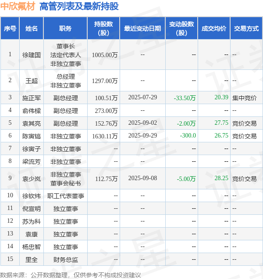Image resolution: width=263 pixels, height=279 pixels.
Task: Click 非独立董事 in 梁流芳's row
Action: click(65, 162)
